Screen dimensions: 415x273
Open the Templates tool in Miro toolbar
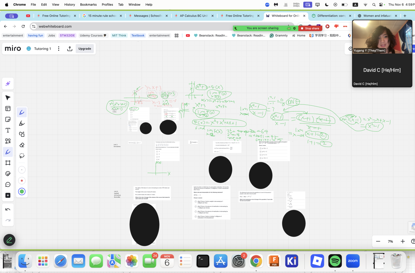coord(8,109)
